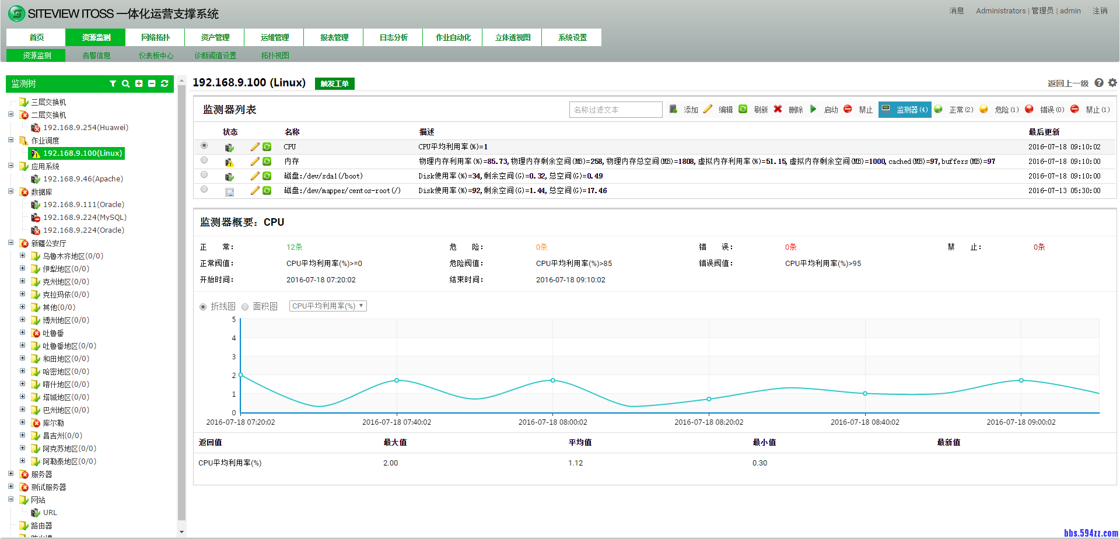
Task: Select the radio button for 内存 monitor row
Action: click(204, 160)
